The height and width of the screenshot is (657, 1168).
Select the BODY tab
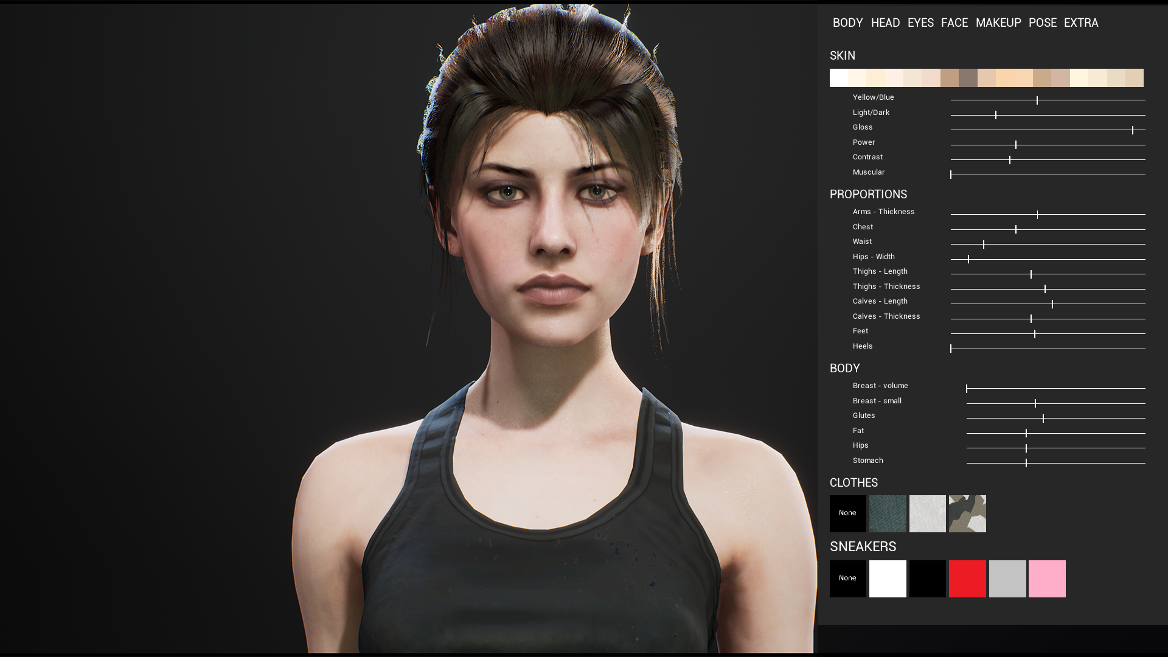coord(847,23)
